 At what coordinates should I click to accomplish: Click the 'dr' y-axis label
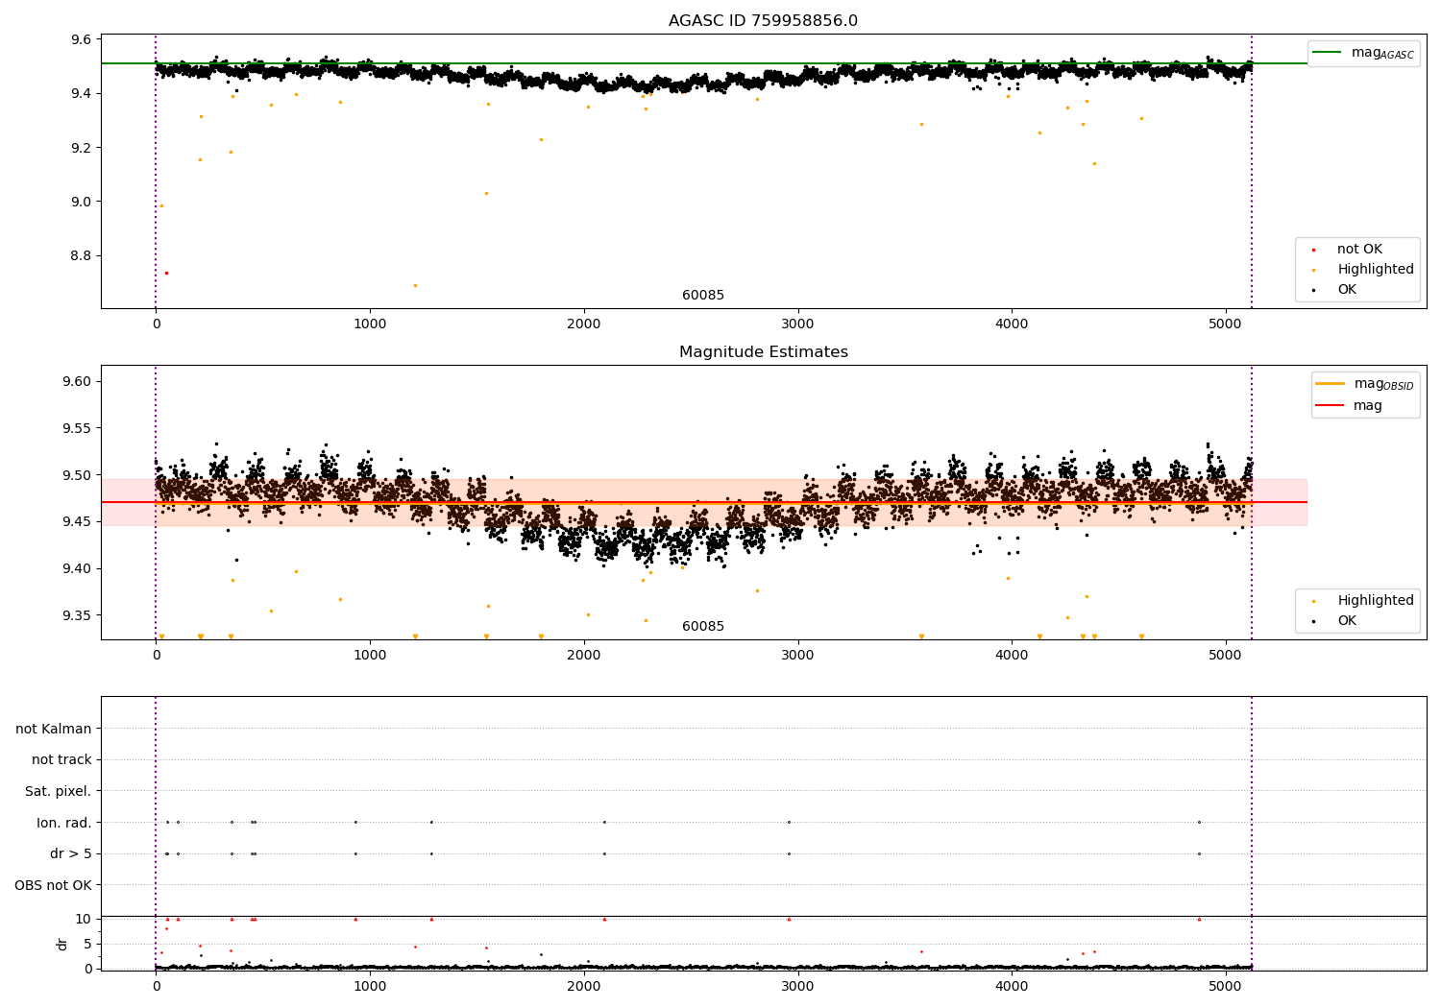click(62, 944)
